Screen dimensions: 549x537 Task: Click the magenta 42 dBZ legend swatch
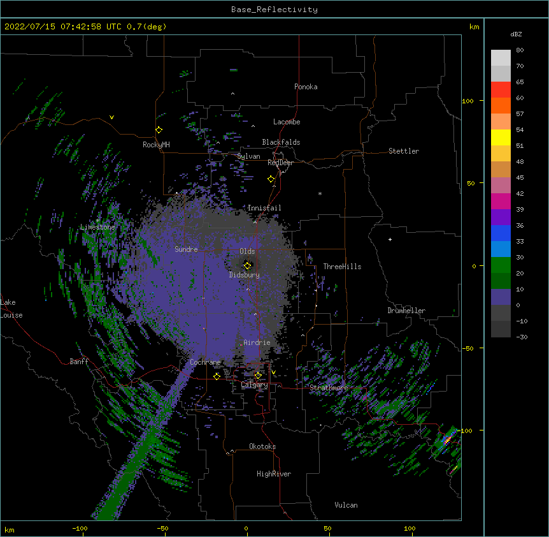click(x=501, y=201)
